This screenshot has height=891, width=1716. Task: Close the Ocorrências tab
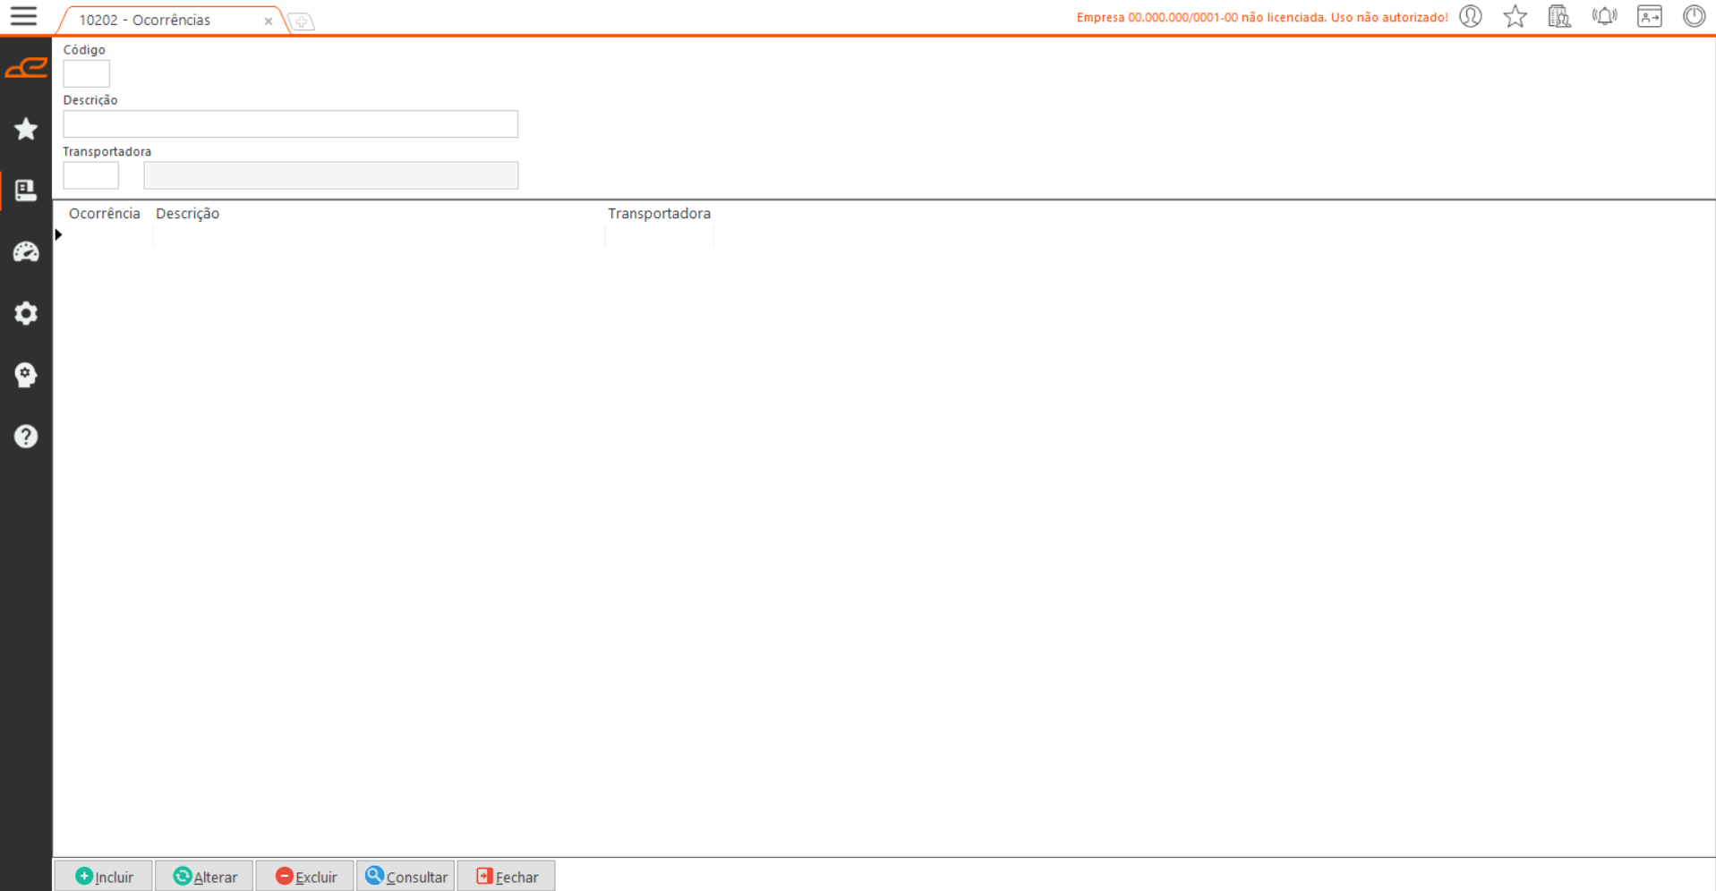[x=268, y=21]
